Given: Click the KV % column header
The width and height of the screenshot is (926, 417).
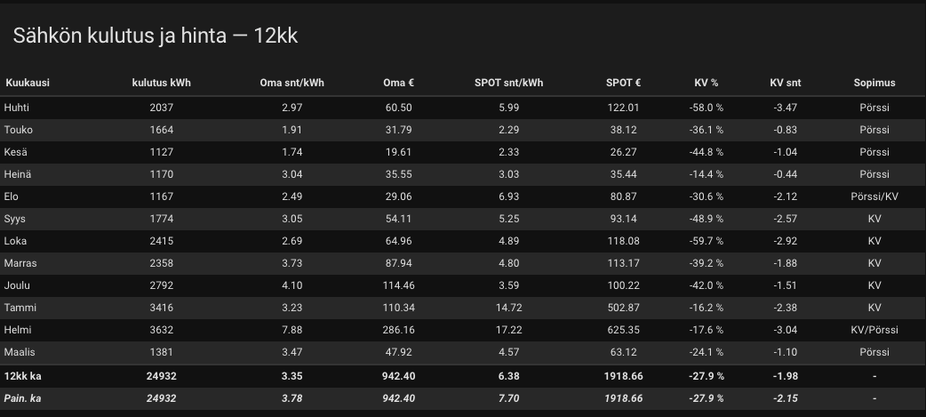Looking at the screenshot, I should [x=706, y=83].
